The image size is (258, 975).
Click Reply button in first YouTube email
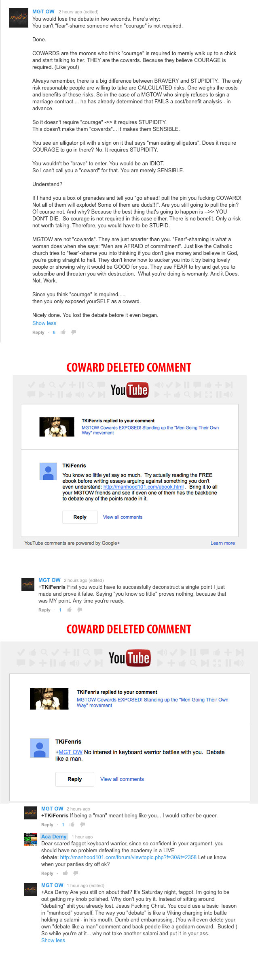click(80, 517)
